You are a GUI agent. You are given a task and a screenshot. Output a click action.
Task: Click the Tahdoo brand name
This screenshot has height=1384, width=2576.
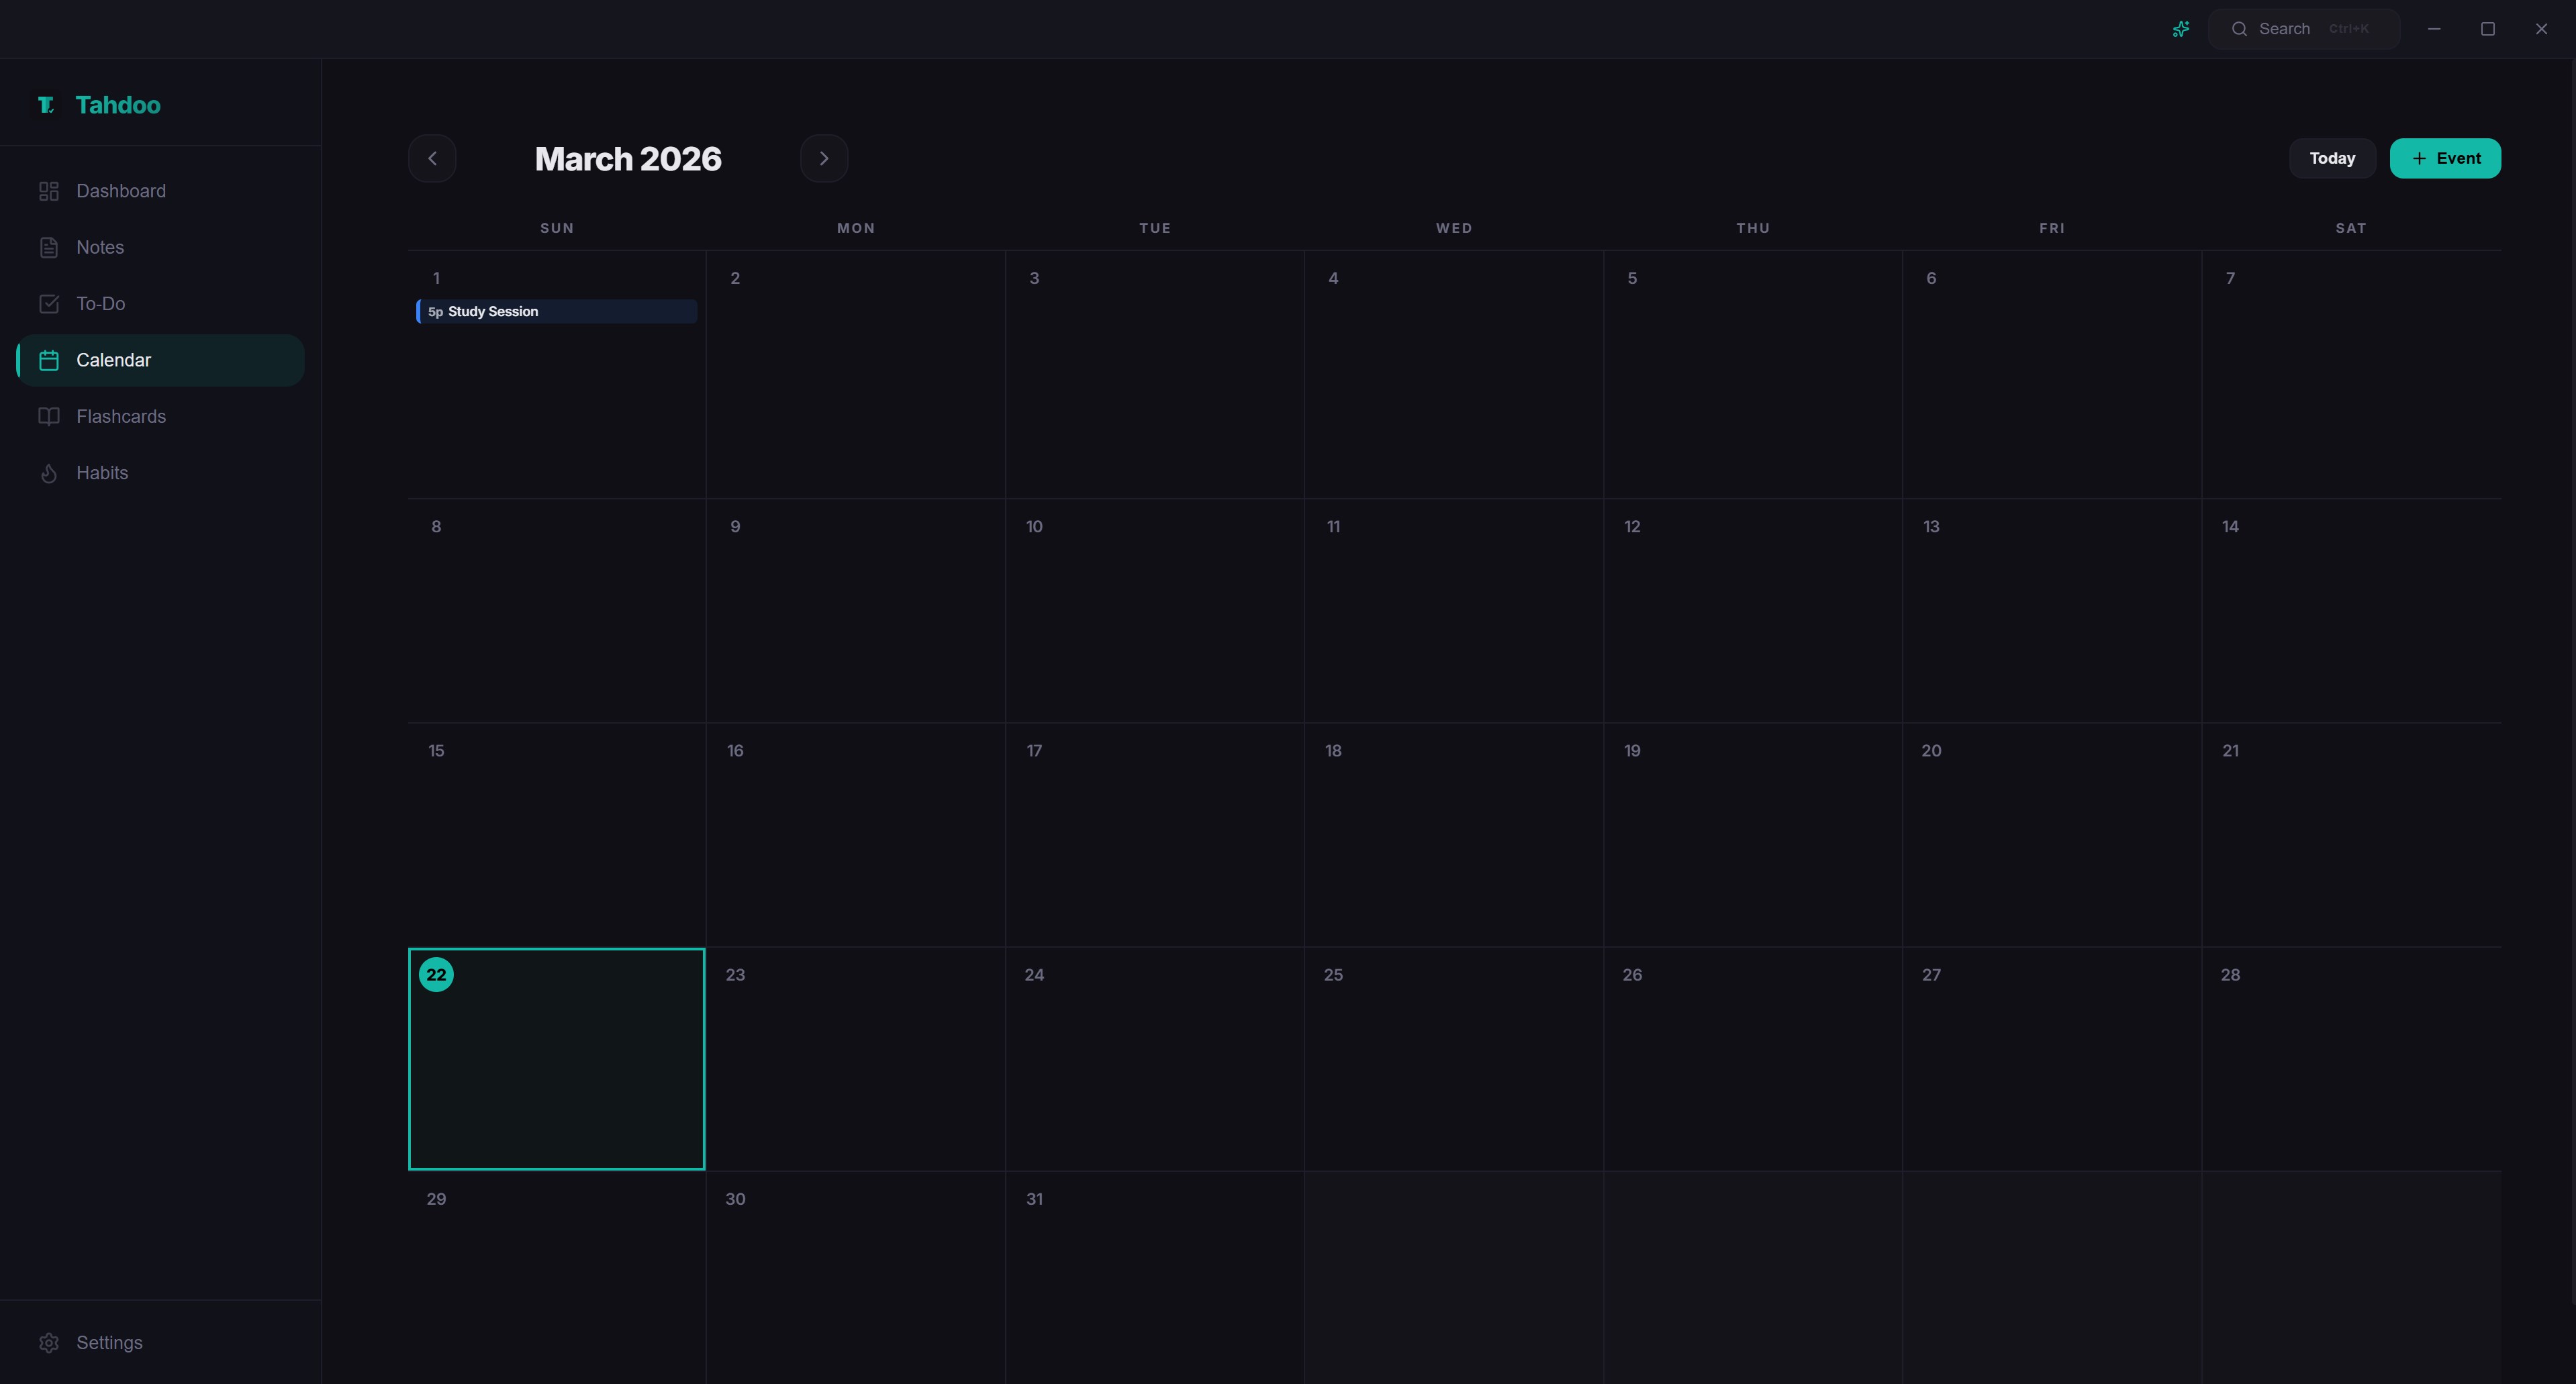click(x=118, y=105)
